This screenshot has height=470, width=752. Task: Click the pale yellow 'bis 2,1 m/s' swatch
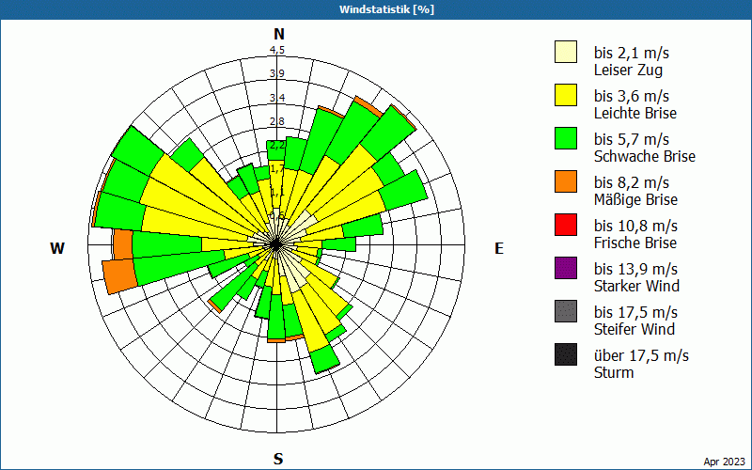566,52
